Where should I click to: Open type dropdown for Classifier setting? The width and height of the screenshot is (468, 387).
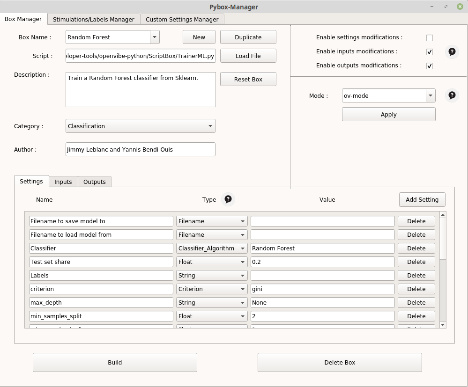pyautogui.click(x=243, y=248)
